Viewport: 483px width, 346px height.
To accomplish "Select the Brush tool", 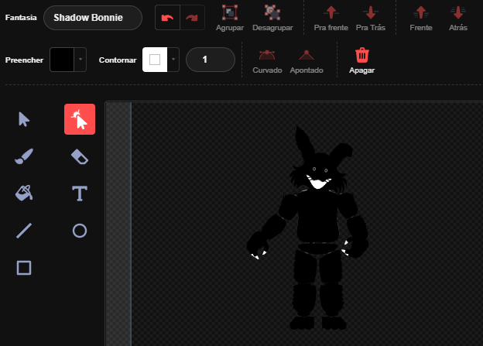I will (x=24, y=156).
